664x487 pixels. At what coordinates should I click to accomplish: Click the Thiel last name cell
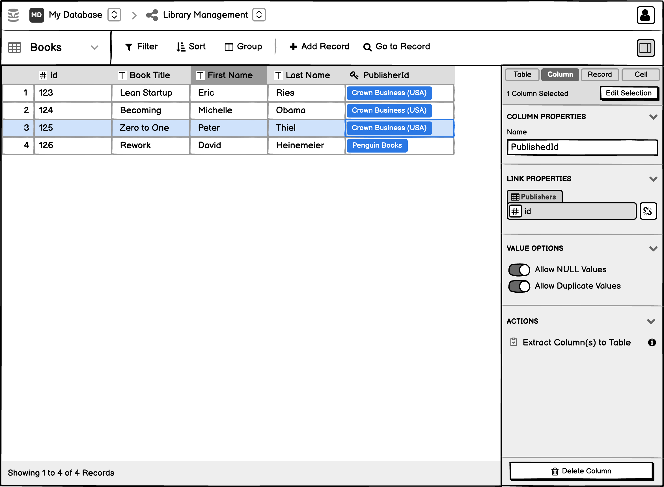[x=306, y=128]
